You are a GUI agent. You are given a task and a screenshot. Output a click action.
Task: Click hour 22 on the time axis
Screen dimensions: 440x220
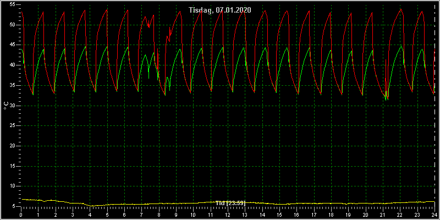pos(400,215)
